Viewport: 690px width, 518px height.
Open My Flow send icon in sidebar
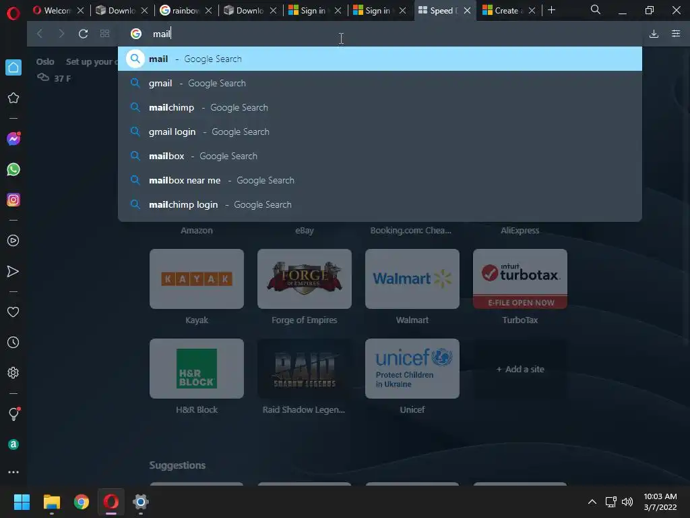click(x=13, y=271)
